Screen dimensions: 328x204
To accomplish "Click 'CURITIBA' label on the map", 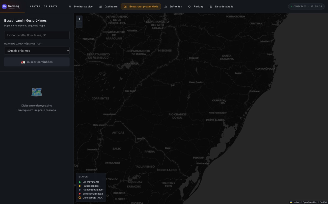I will [x=255, y=24].
